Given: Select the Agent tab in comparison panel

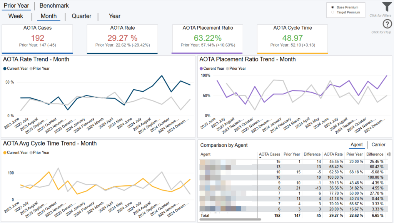Looking at the screenshot, I should click(x=357, y=145).
